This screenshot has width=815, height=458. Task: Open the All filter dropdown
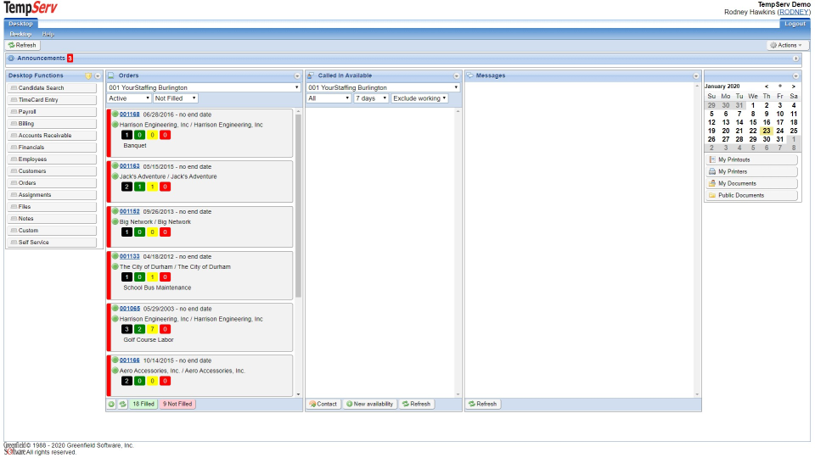329,98
